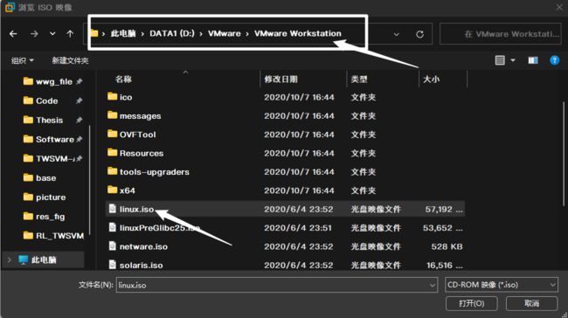Select the messages folder
Screen dimensions: 568x318
[x=285, y=116]
